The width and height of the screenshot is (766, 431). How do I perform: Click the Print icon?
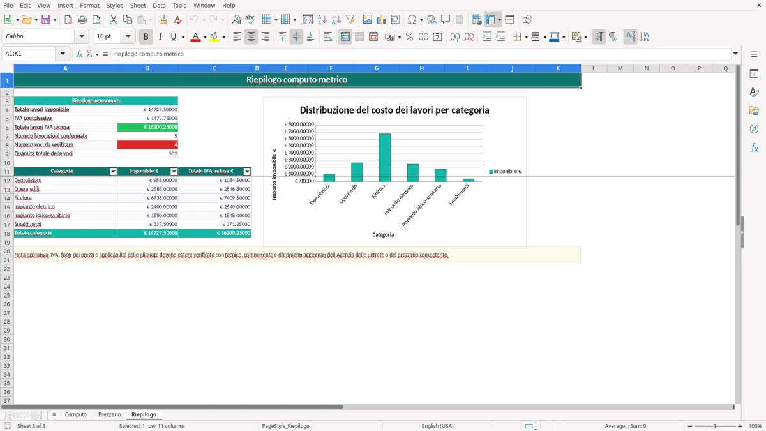point(82,20)
